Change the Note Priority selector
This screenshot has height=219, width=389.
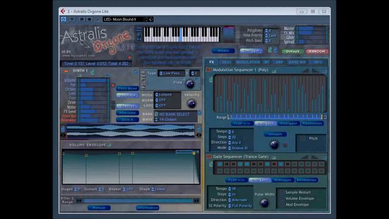pos(272,35)
